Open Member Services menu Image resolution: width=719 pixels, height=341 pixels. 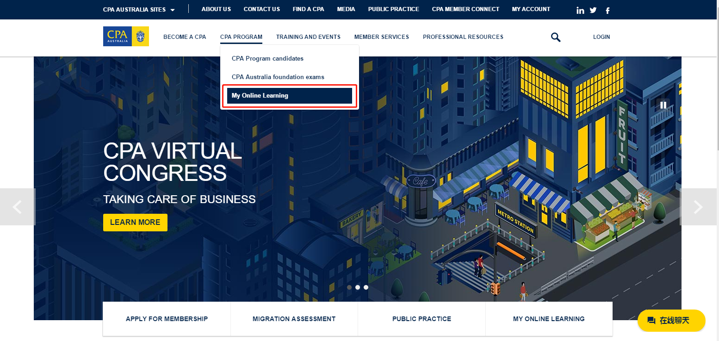tap(382, 37)
